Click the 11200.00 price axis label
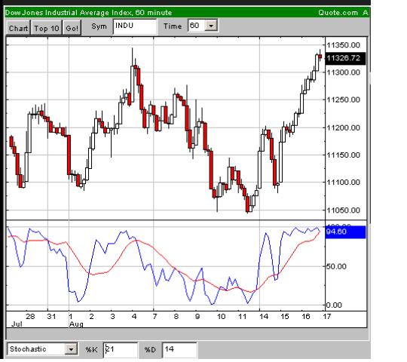The height and width of the screenshot is (362, 407). point(343,127)
